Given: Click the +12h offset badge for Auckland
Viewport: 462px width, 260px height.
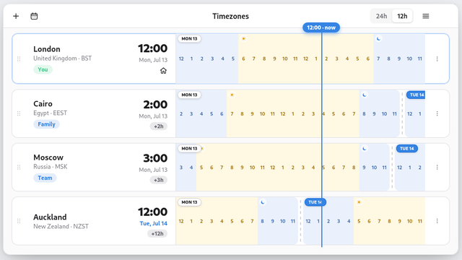Looking at the screenshot, I should pyautogui.click(x=157, y=234).
